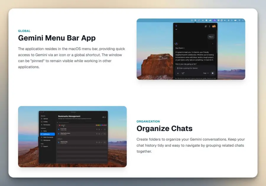Viewport: 266px width, 186px height.
Task: Select Slash Commands in settings sidebar
Action: click(x=47, y=137)
